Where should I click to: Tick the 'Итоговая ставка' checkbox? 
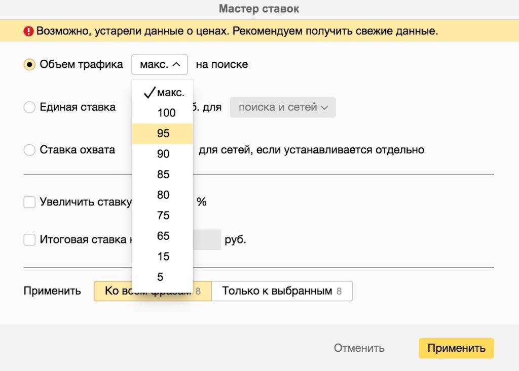coord(30,240)
